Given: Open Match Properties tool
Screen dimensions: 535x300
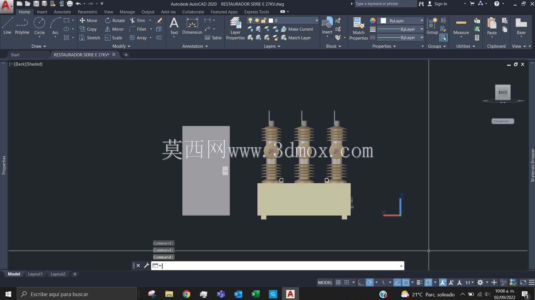Looking at the screenshot, I should pos(359,28).
